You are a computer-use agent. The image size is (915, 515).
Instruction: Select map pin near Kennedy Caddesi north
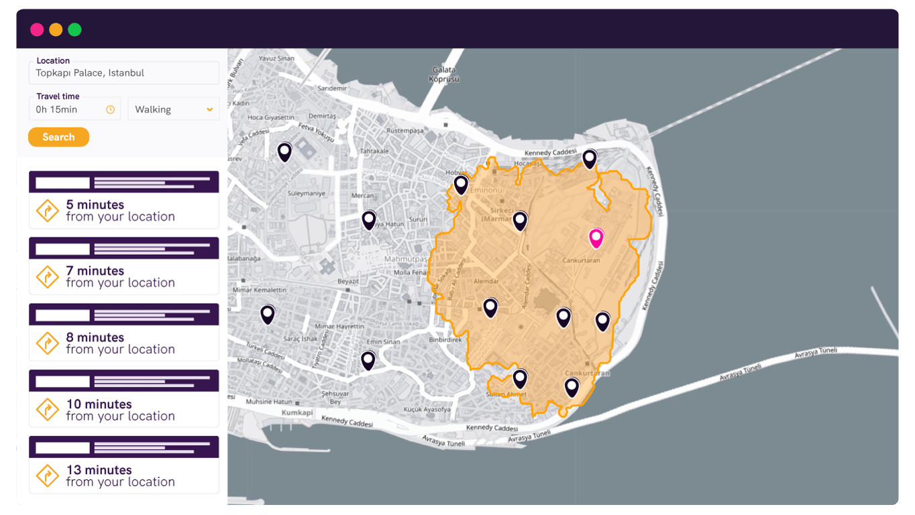click(x=589, y=159)
